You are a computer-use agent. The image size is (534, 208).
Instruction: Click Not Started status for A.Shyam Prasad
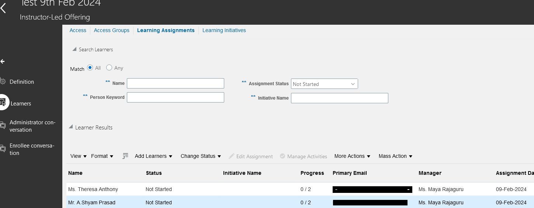coord(159,202)
